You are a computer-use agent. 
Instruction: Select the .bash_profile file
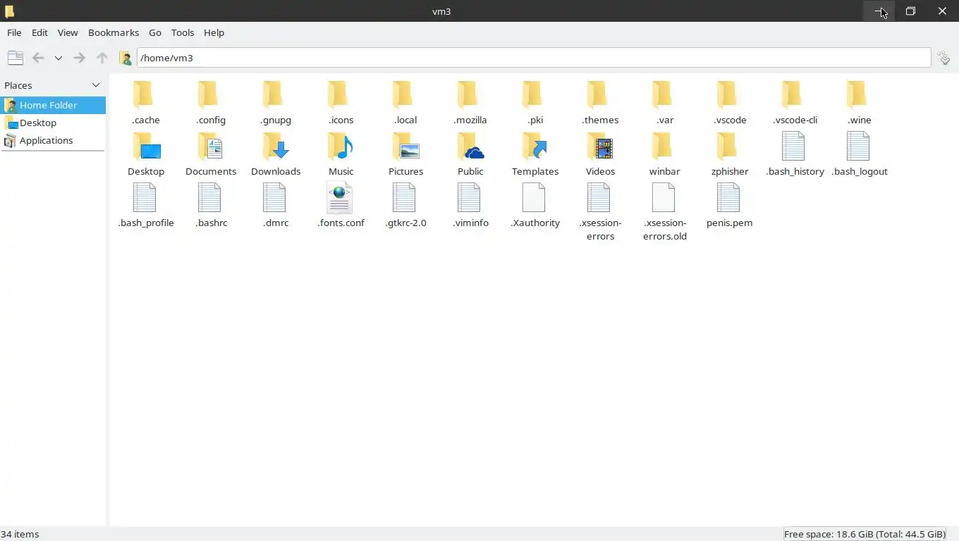(x=145, y=197)
